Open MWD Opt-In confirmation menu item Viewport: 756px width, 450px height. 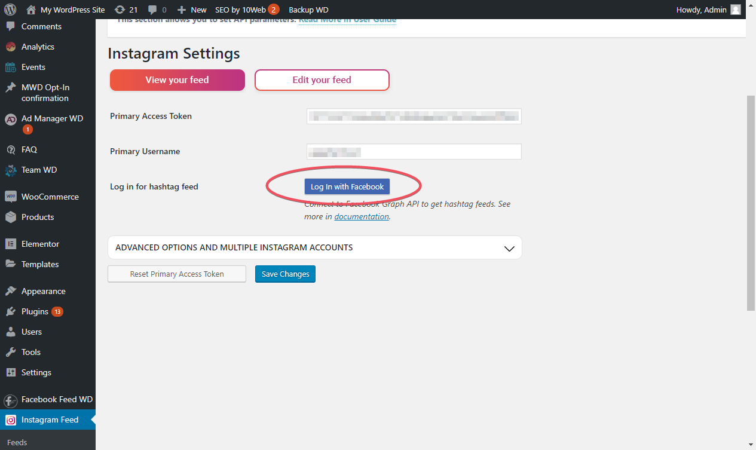click(45, 93)
